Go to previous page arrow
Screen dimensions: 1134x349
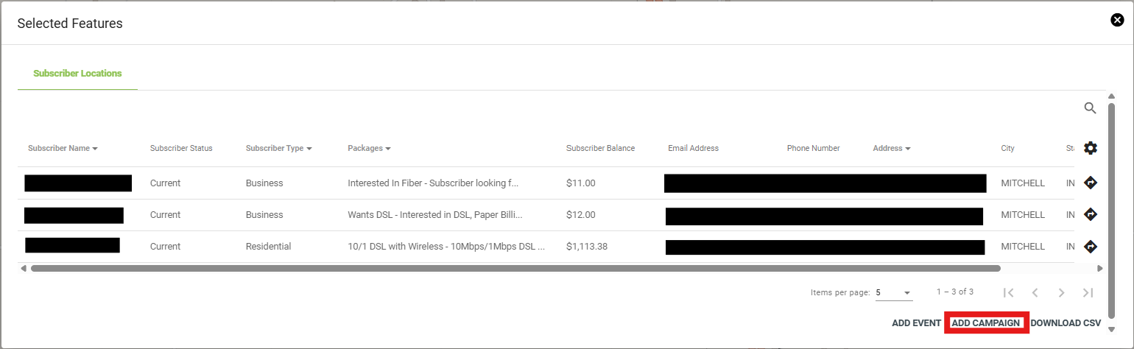click(1035, 292)
